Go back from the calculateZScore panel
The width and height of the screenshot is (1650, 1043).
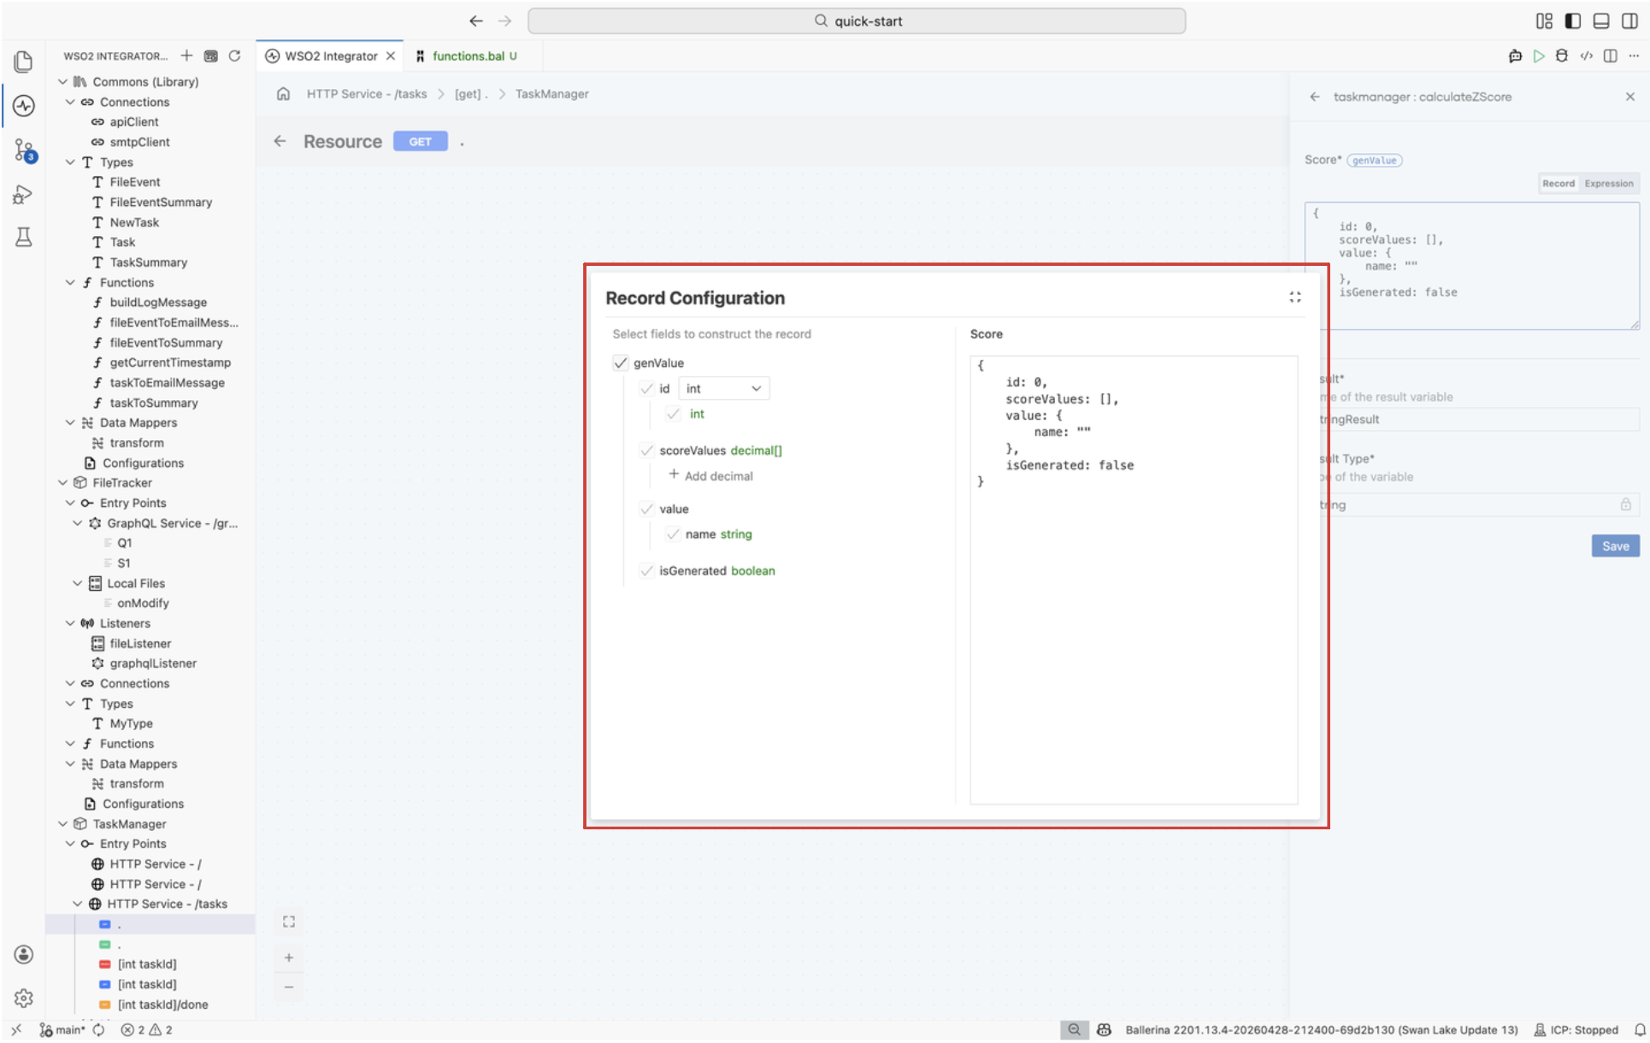click(1315, 97)
